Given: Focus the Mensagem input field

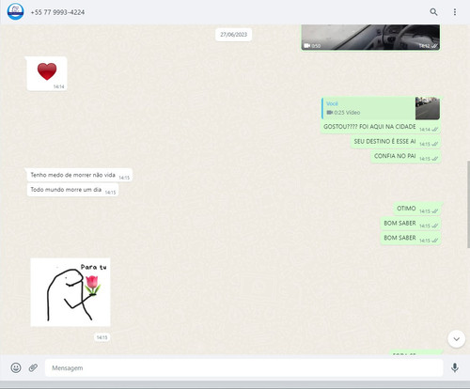Looking at the screenshot, I should (x=243, y=367).
